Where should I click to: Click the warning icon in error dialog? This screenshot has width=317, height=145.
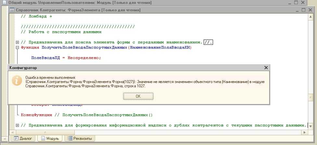click(17, 80)
